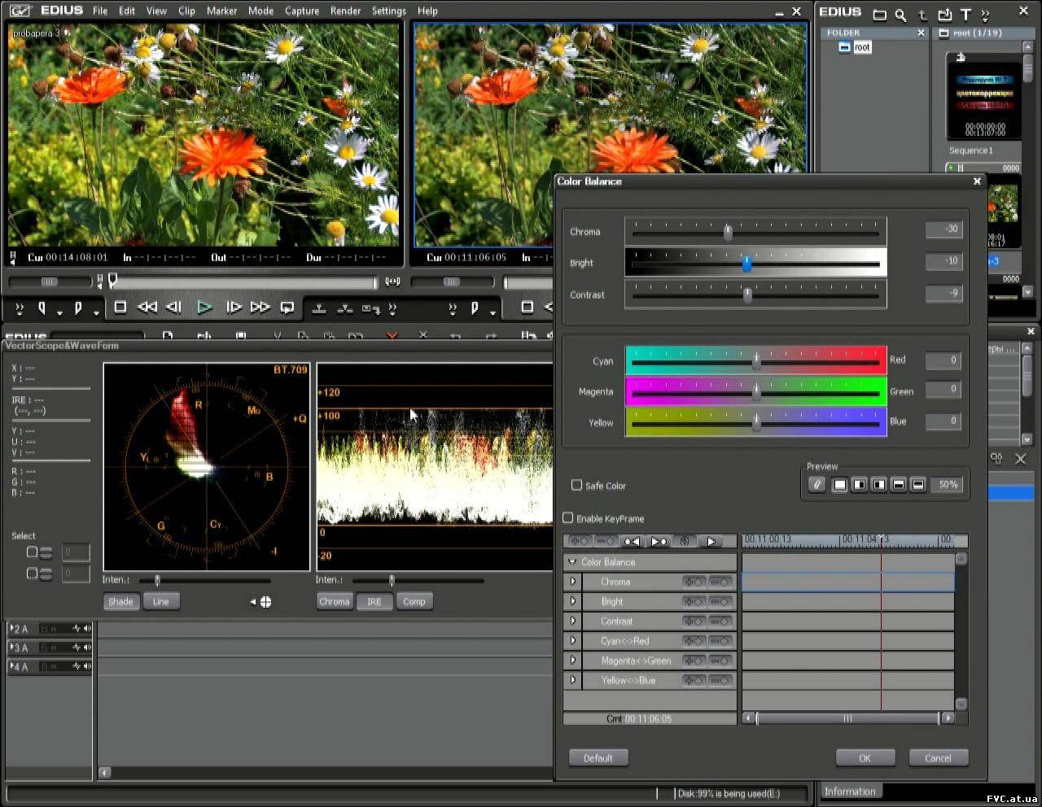This screenshot has width=1042, height=807.
Task: Mute audio track 2 A speaker icon
Action: point(86,628)
